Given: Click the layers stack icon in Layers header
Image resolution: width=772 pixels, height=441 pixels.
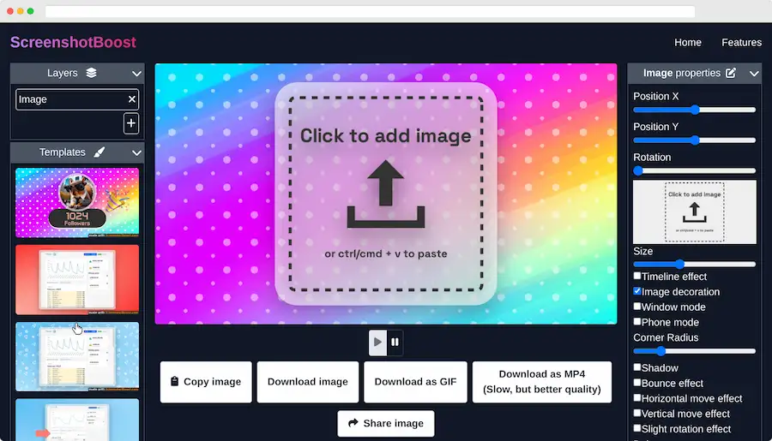Looking at the screenshot, I should pos(91,74).
